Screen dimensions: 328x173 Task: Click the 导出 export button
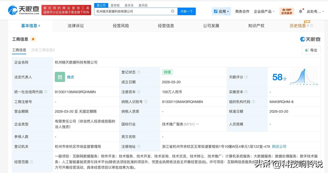pyautogui.click(x=311, y=50)
